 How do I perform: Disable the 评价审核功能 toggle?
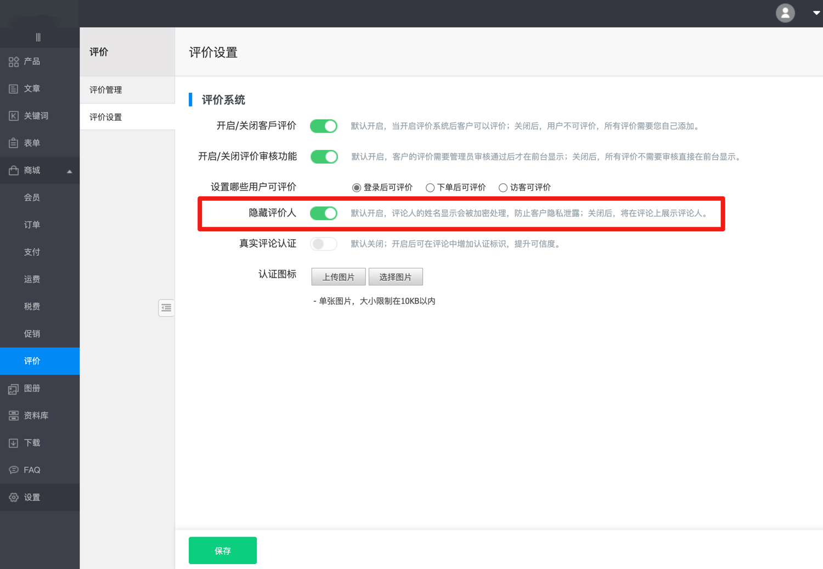pyautogui.click(x=324, y=157)
